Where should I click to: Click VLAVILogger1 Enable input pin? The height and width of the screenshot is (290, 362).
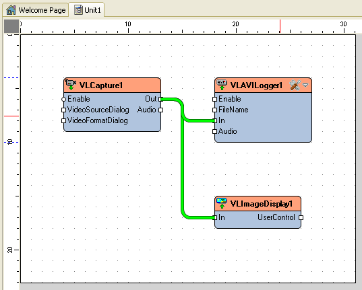click(215, 99)
